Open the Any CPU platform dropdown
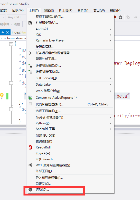Viewport: 140px width, 200px height. 16,17
